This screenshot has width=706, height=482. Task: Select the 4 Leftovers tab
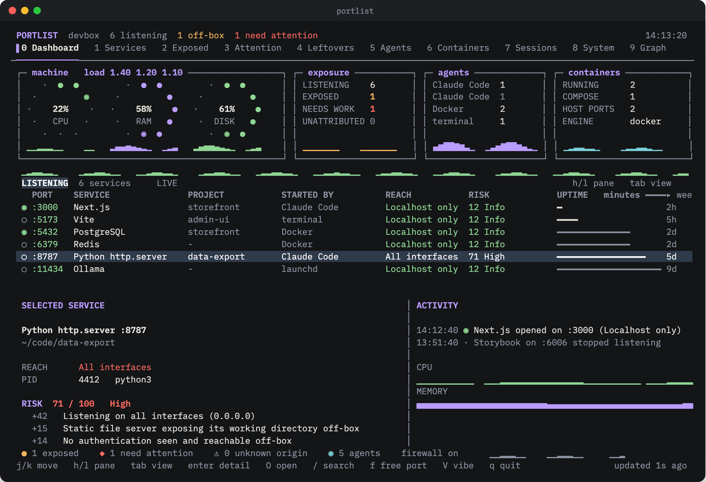(x=325, y=48)
